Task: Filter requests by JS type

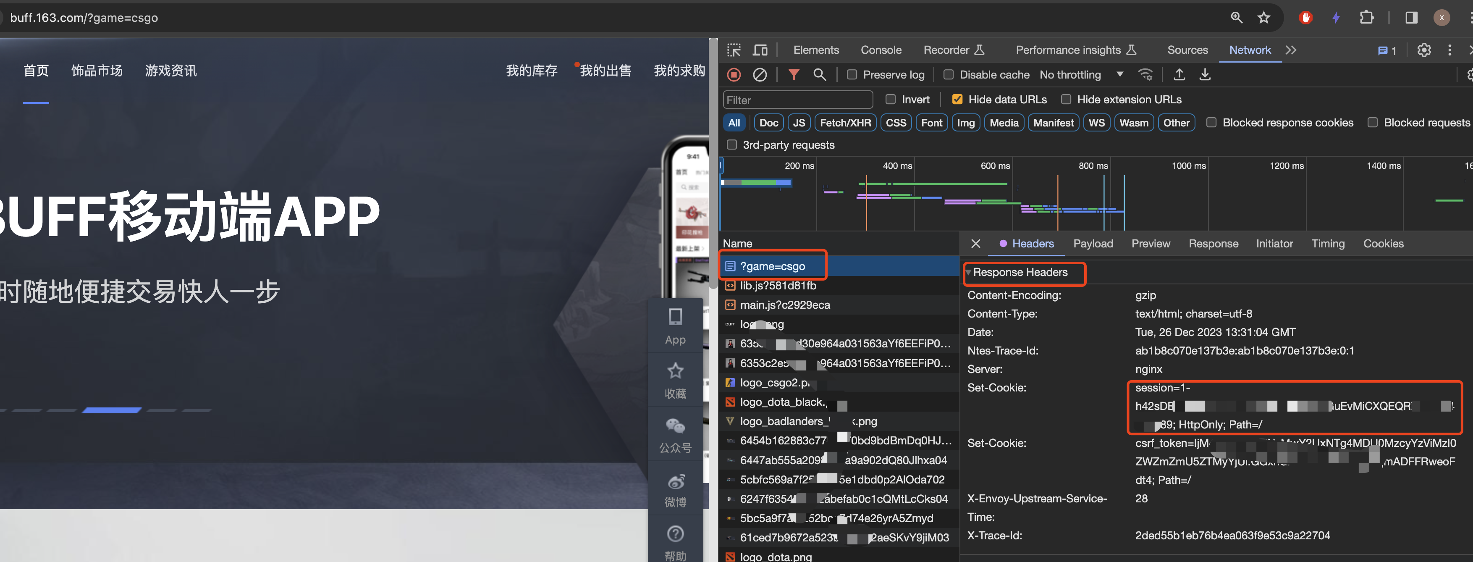Action: click(x=799, y=122)
